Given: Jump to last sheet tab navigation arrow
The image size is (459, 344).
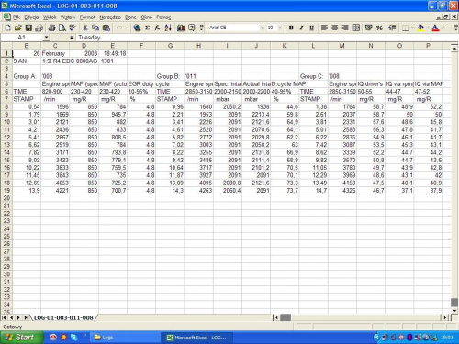Looking at the screenshot, I should [26, 317].
